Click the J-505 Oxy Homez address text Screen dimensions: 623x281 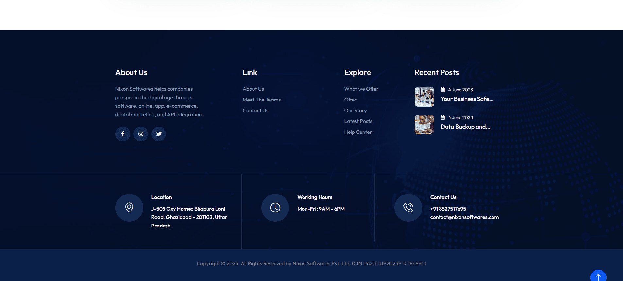(189, 217)
